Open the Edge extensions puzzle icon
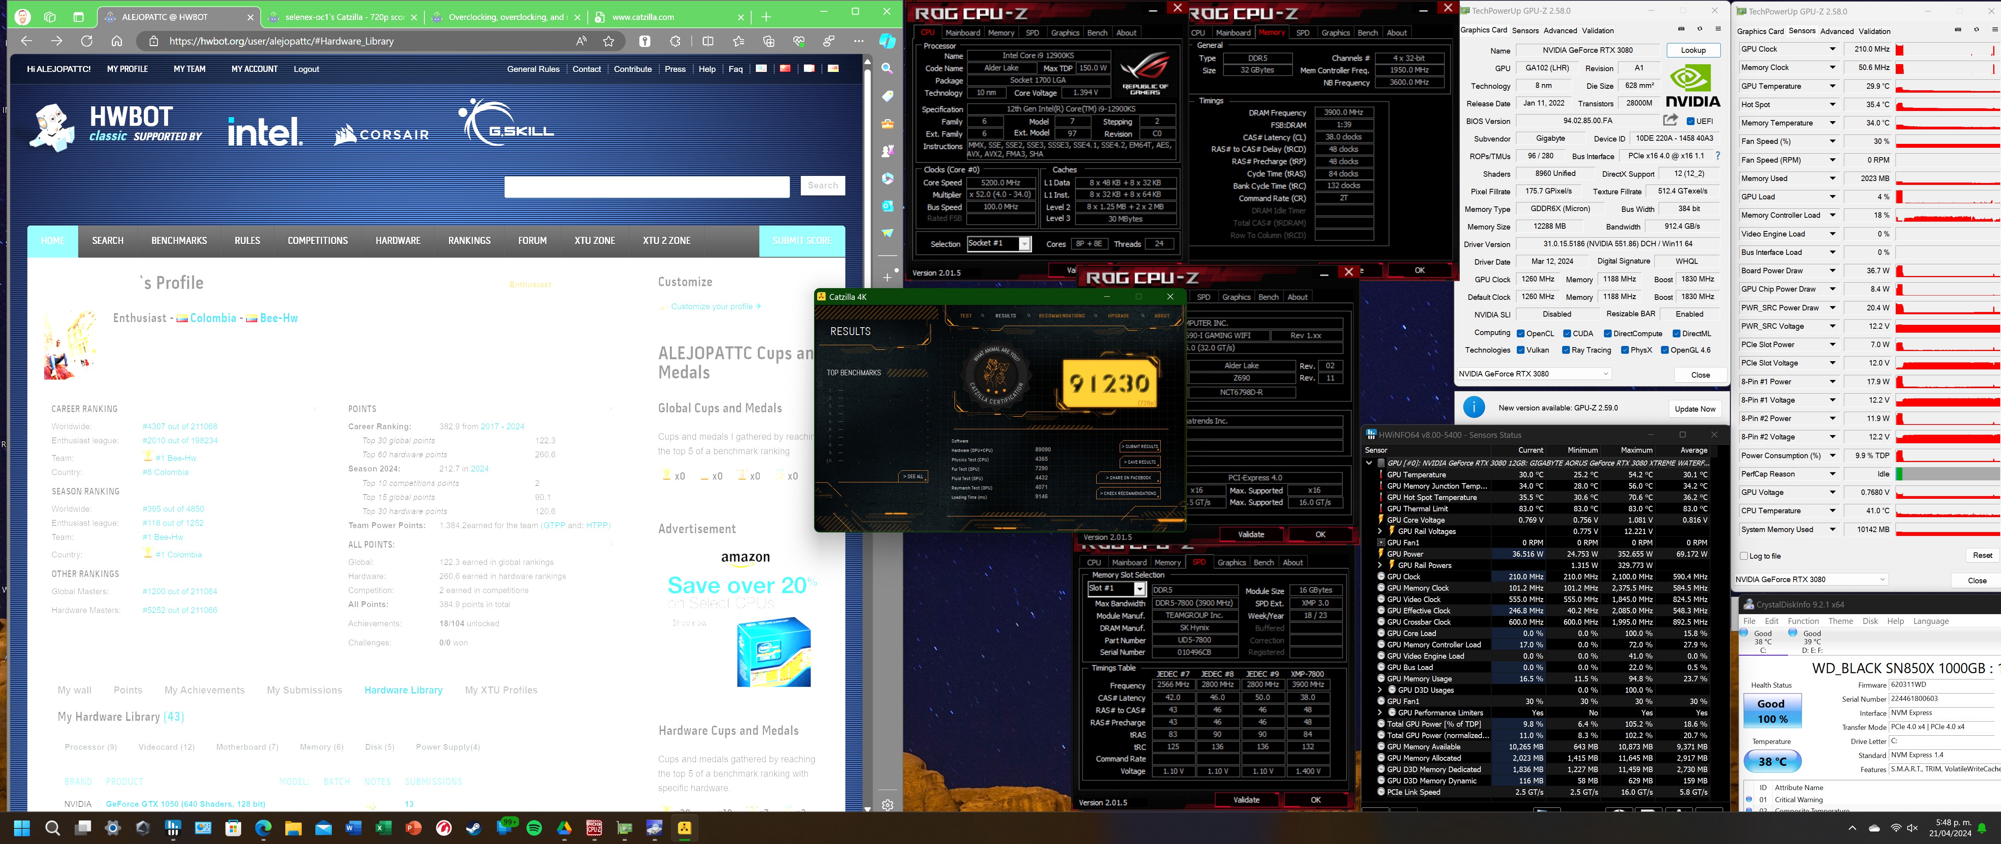This screenshot has height=844, width=2001. [x=675, y=41]
